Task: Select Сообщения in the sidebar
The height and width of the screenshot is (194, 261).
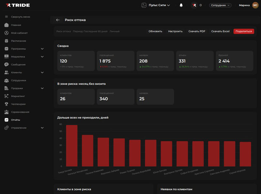Action: point(18,65)
